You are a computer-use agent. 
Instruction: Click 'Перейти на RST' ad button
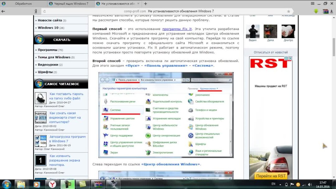coord(271,176)
